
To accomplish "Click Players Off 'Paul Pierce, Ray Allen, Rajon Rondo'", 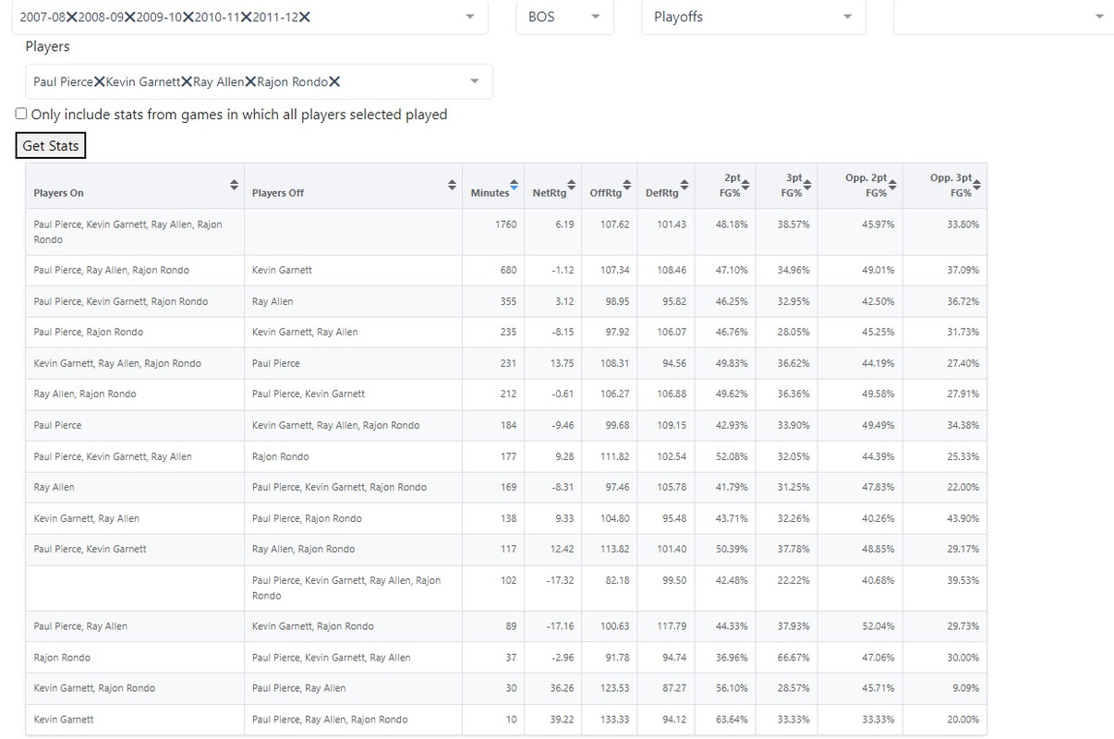I will (353, 720).
